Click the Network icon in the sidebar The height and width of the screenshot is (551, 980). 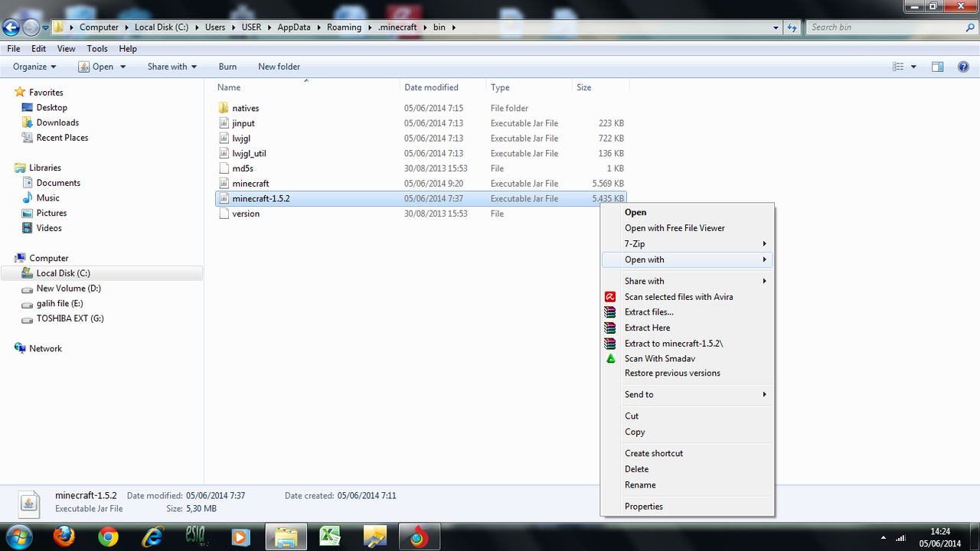20,348
